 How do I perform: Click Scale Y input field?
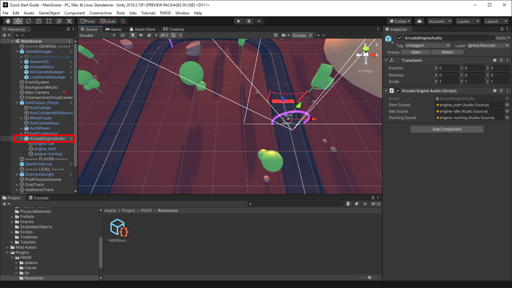point(474,81)
